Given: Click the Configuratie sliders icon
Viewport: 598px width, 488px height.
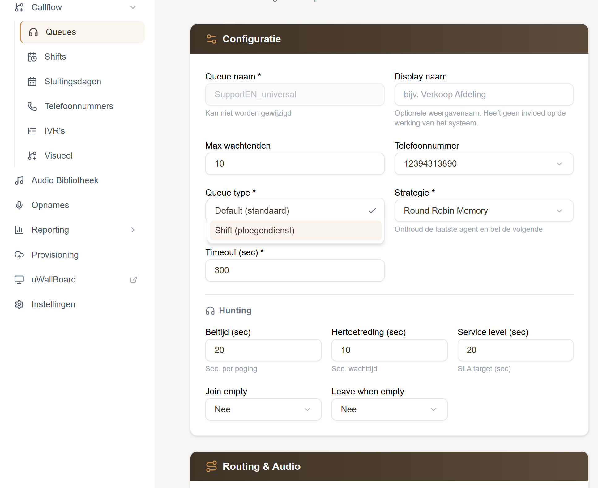Looking at the screenshot, I should click(211, 39).
